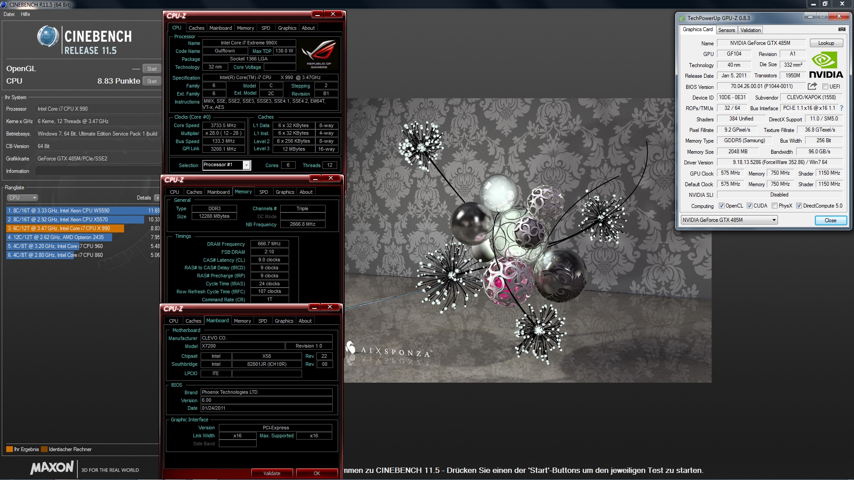Open Graphics tab in Memory CPU-Z window
This screenshot has height=480, width=854.
(x=285, y=192)
